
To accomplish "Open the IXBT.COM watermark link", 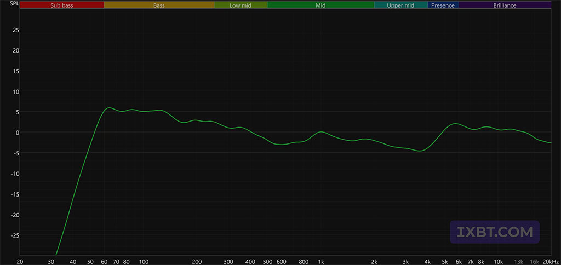I will (495, 232).
